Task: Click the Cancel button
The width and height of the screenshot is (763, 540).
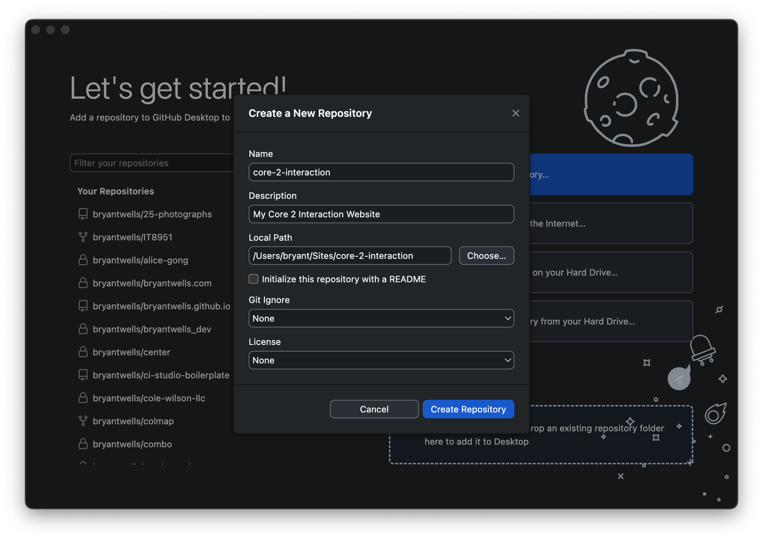Action: coord(374,409)
